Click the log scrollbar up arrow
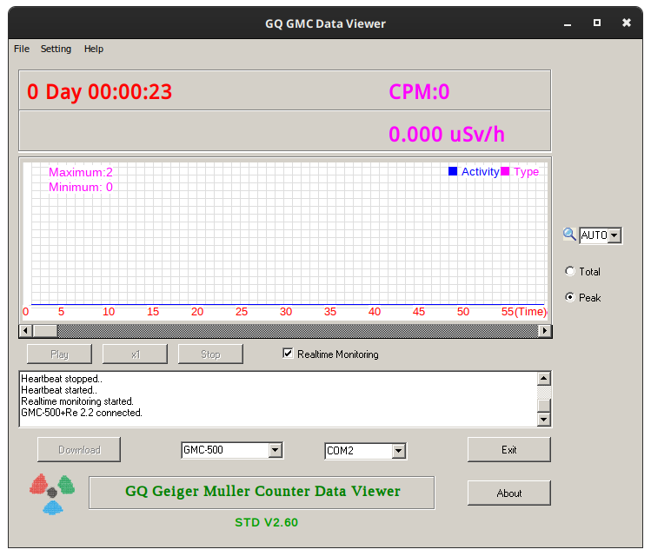The width and height of the screenshot is (651, 556). click(x=544, y=379)
